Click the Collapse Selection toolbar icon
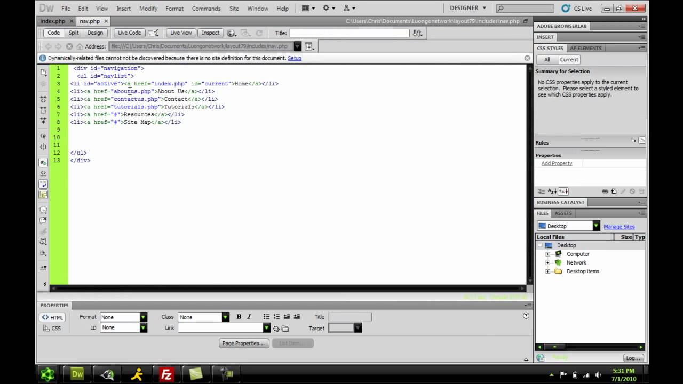The image size is (683, 384). (43, 110)
